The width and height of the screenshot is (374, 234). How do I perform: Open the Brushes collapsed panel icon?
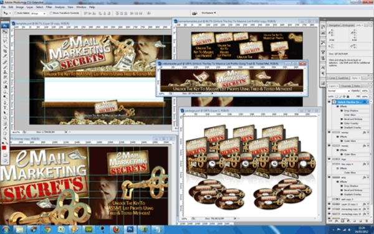pos(323,52)
